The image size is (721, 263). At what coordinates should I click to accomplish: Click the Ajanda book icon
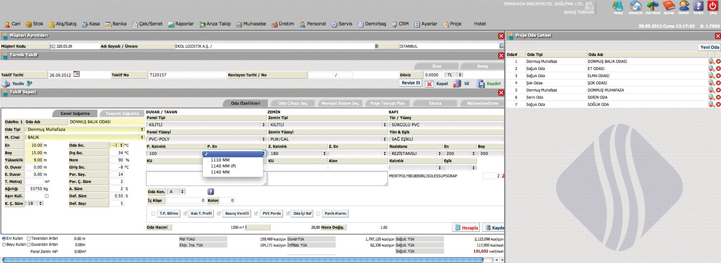pyautogui.click(x=669, y=6)
